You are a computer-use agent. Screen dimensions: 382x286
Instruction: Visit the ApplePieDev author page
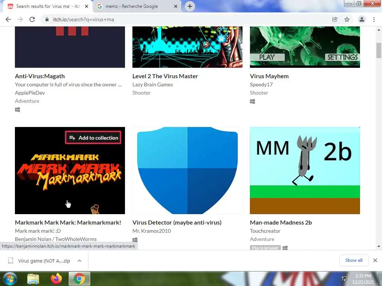click(x=30, y=93)
